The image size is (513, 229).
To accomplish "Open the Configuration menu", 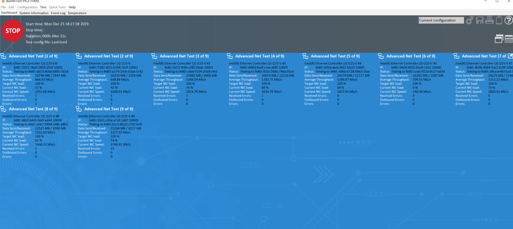I will [27, 7].
